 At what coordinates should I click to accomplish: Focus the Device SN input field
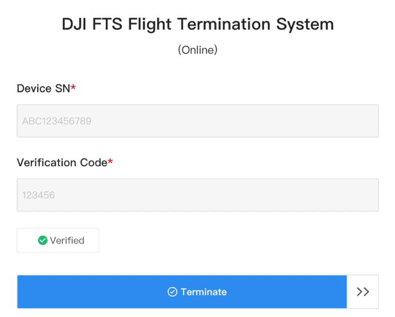coord(197,121)
